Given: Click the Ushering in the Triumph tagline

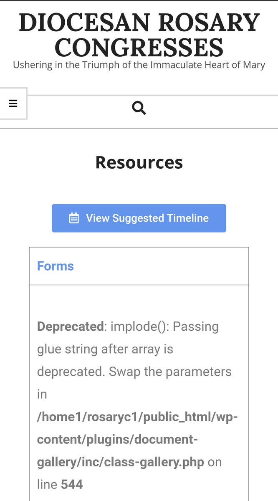Looking at the screenshot, I should [x=139, y=65].
